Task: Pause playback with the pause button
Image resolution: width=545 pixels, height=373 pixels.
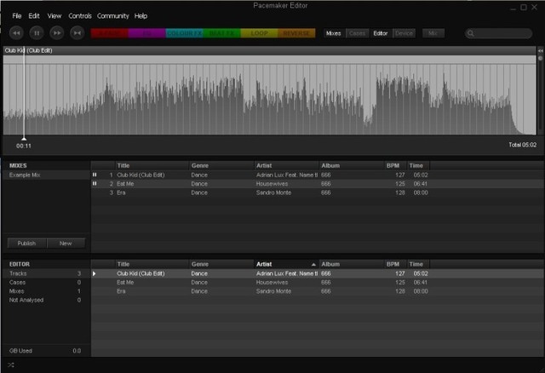Action: point(37,33)
